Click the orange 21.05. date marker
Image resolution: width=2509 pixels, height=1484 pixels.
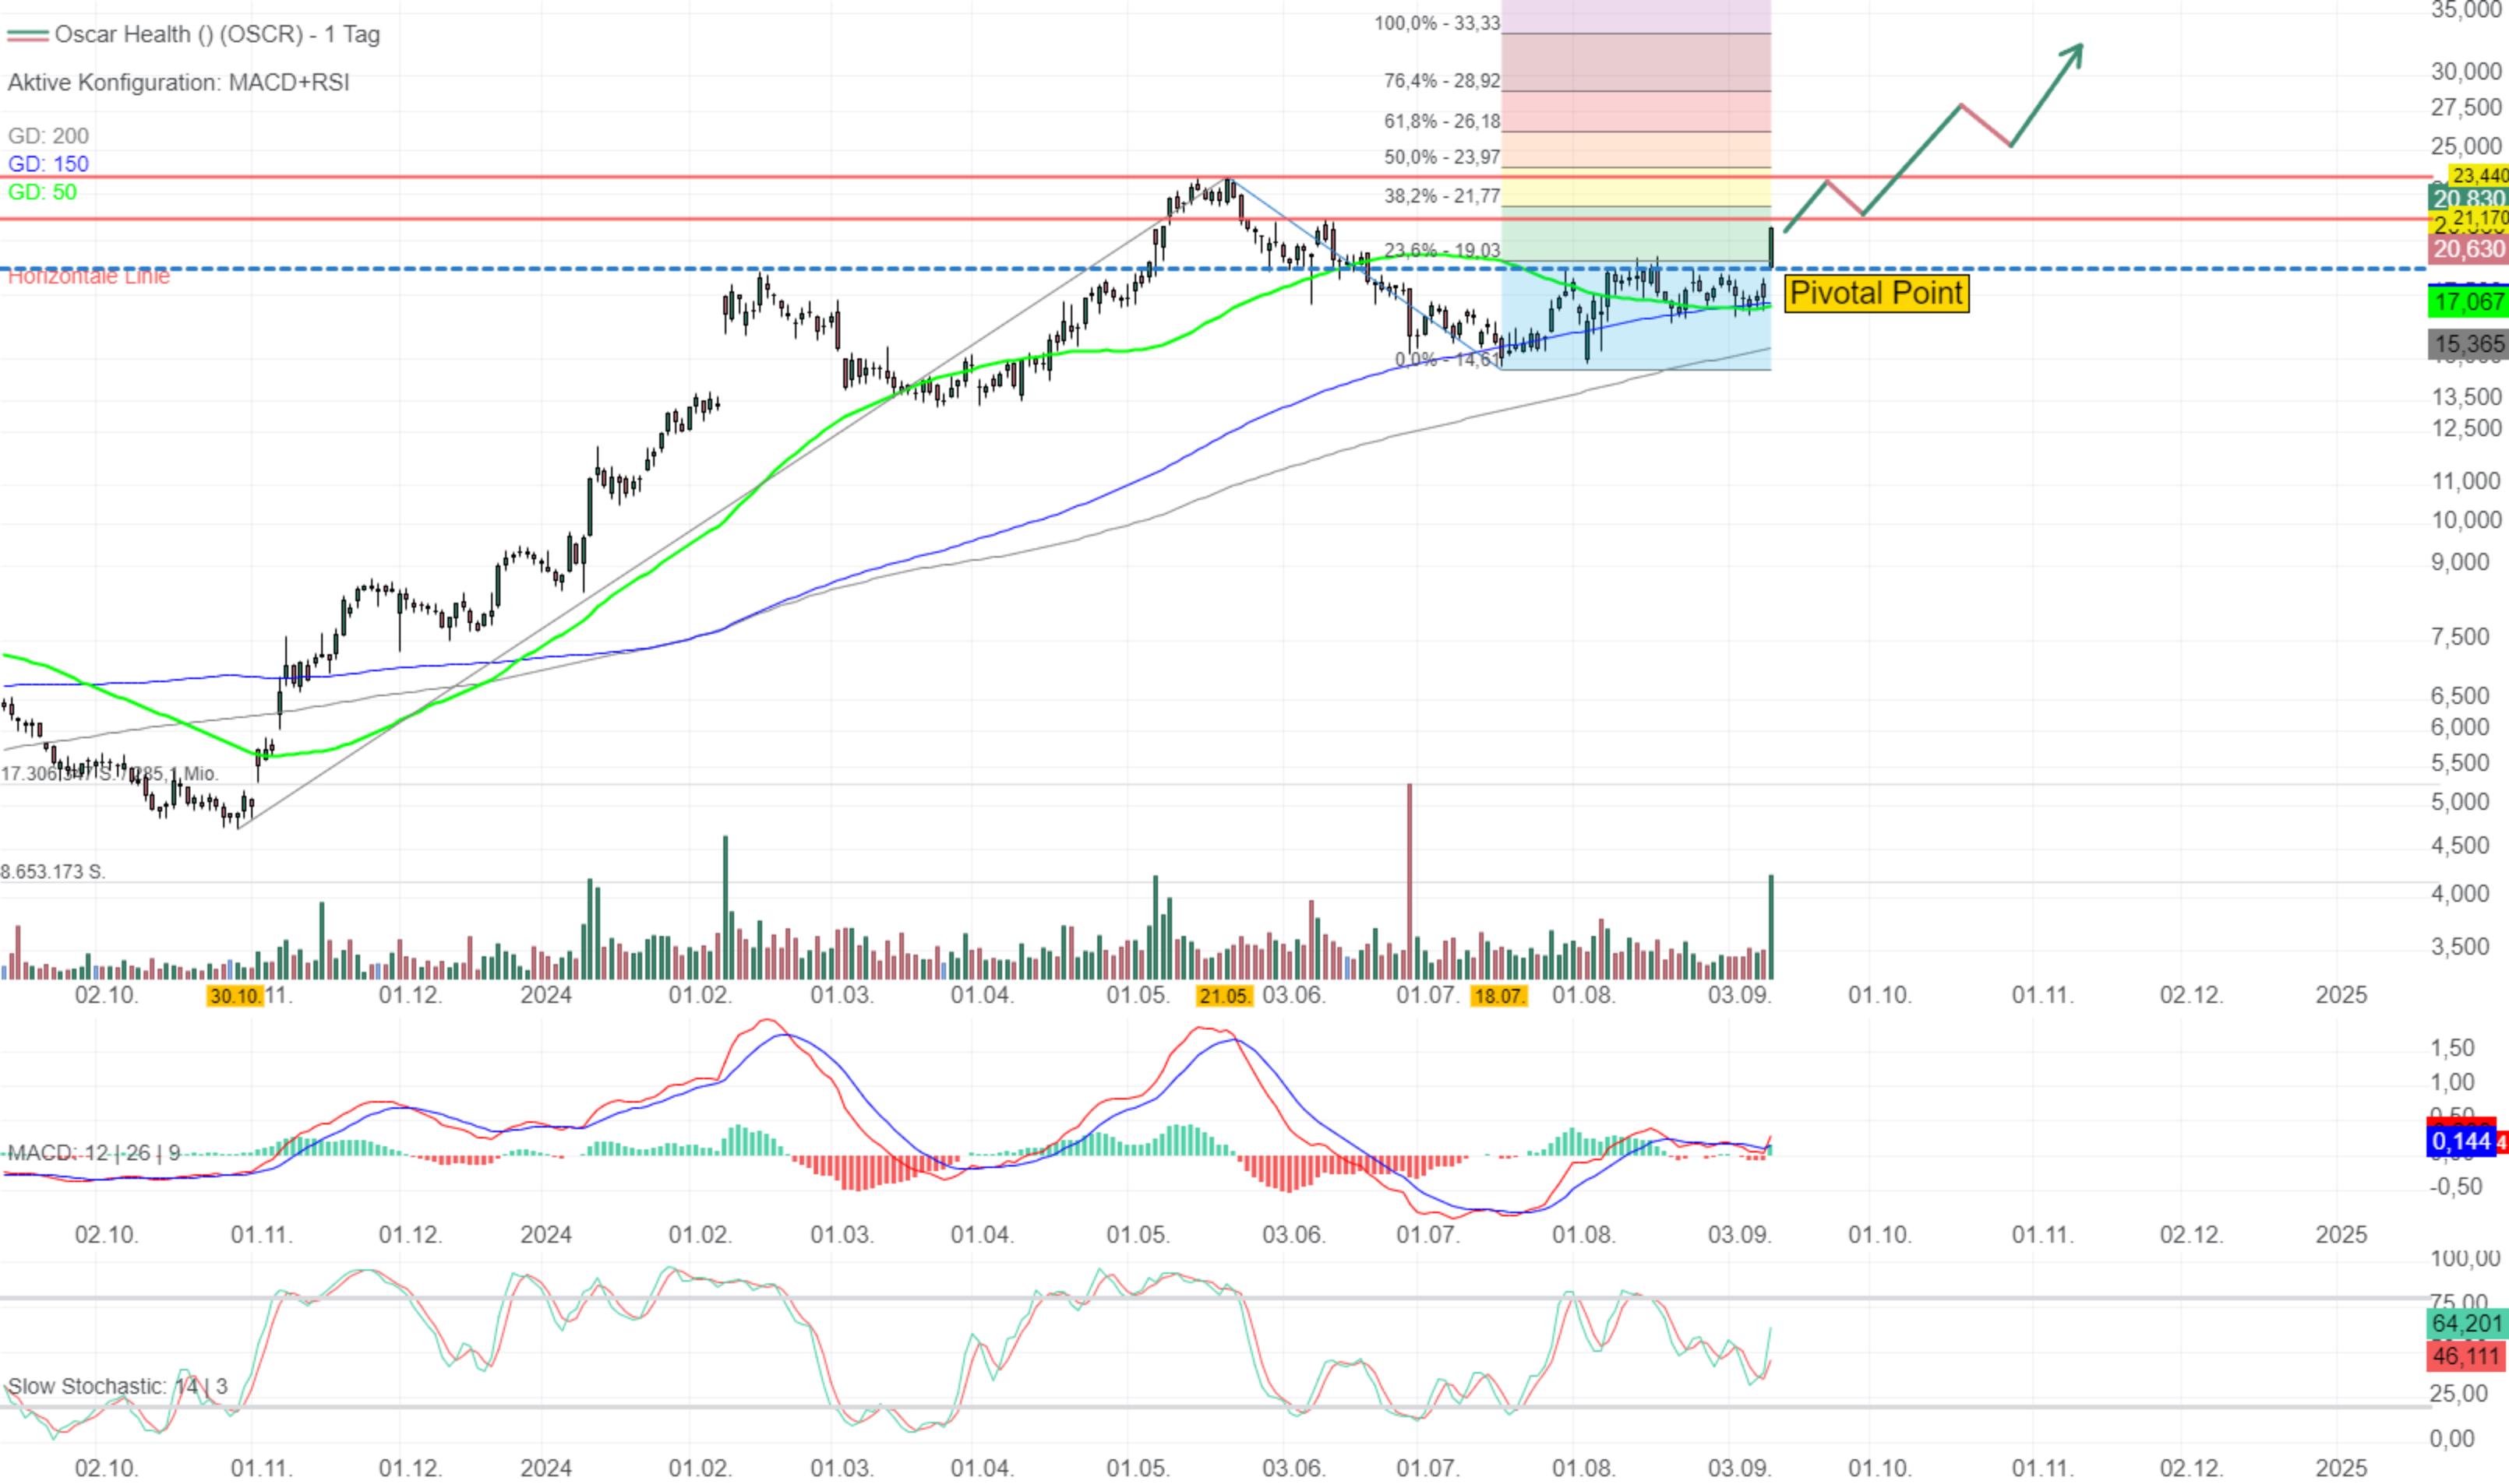click(1224, 995)
